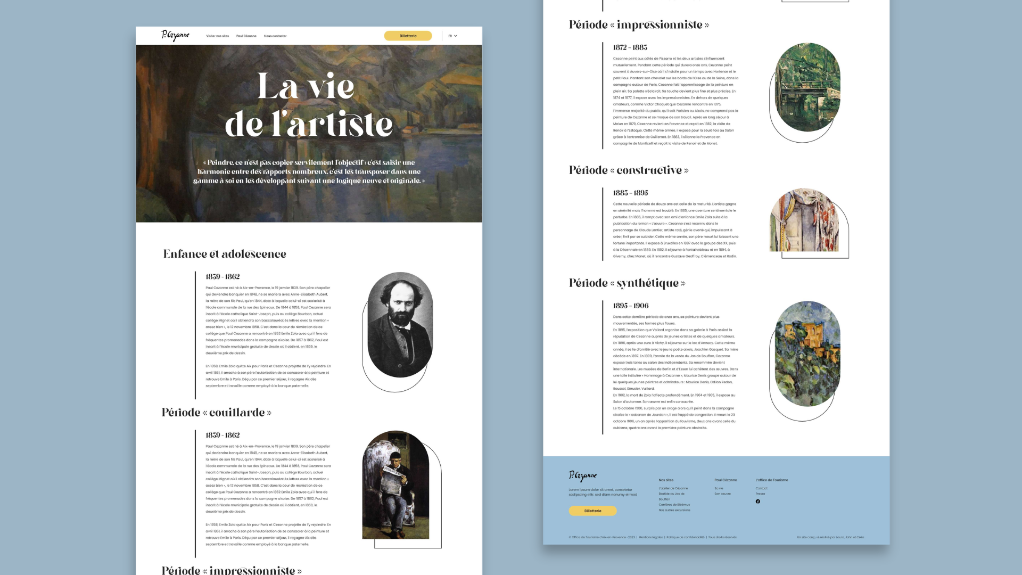Follow the 'Bastide du Jas de Bouffan' link

point(672,496)
